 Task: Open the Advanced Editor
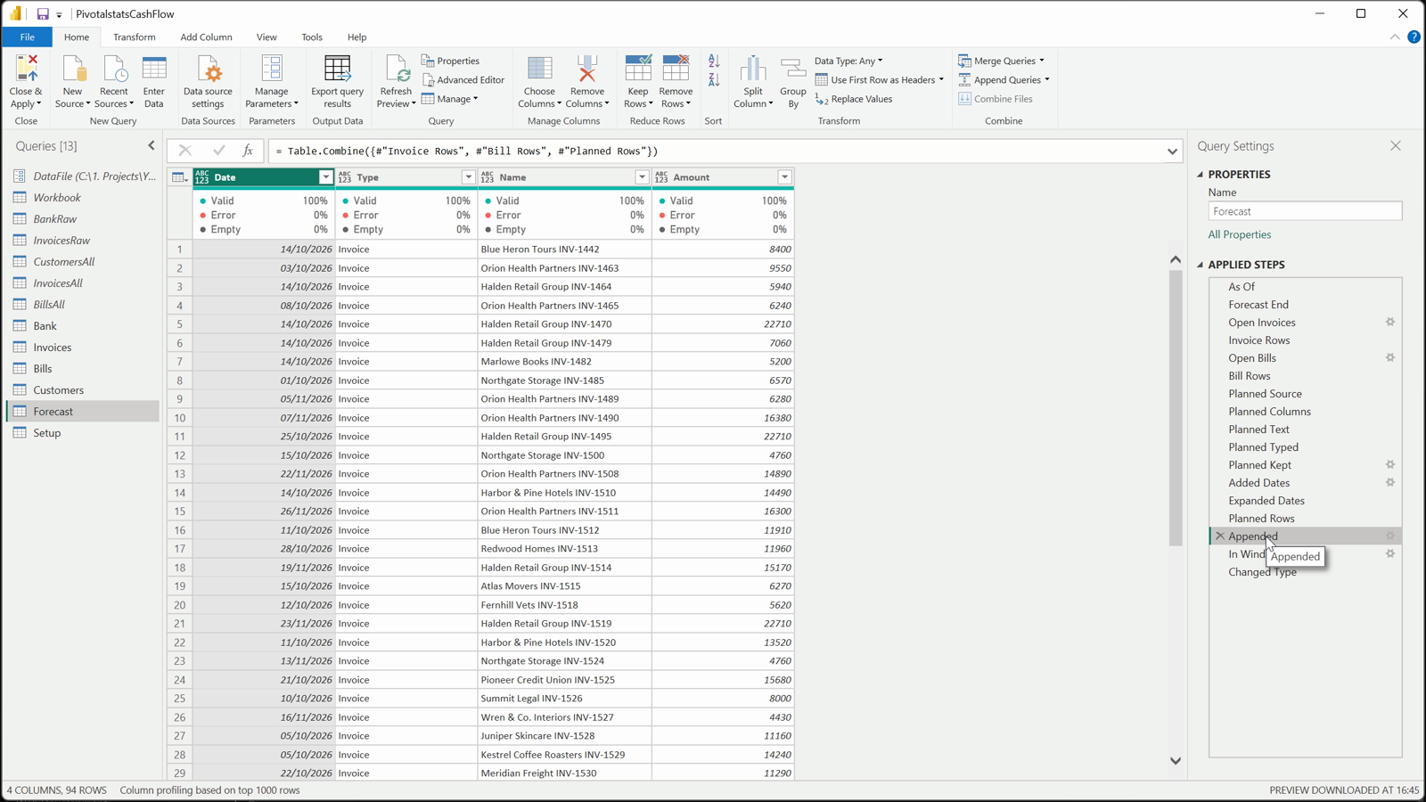pos(463,80)
